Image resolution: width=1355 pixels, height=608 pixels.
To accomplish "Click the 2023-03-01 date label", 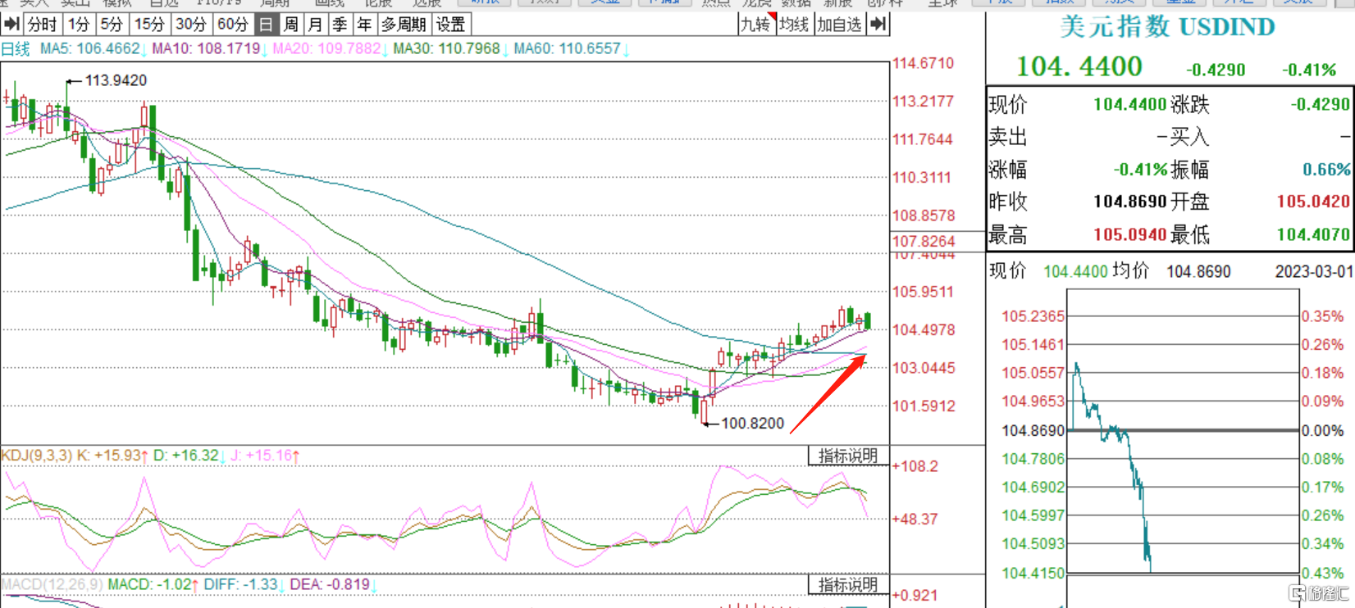I will [1314, 271].
